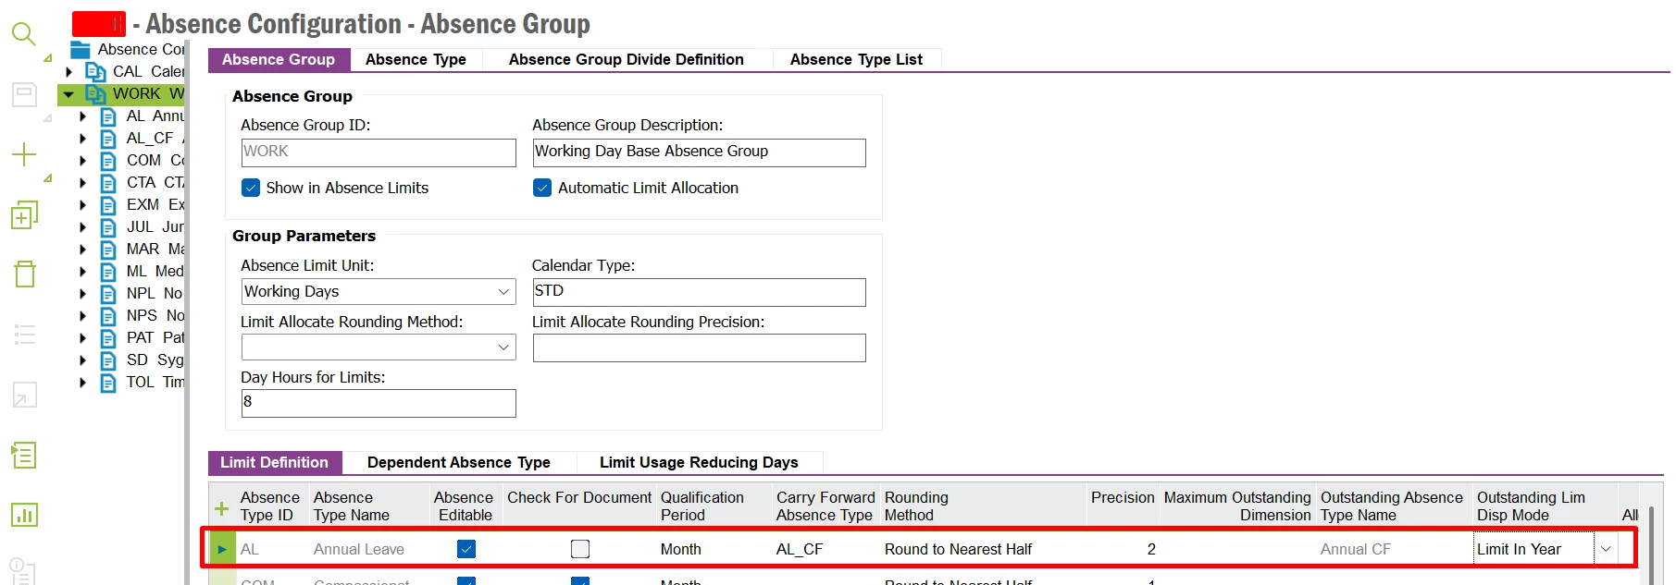Click the Absence Group ID field
The height and width of the screenshot is (585, 1676).
[x=379, y=152]
